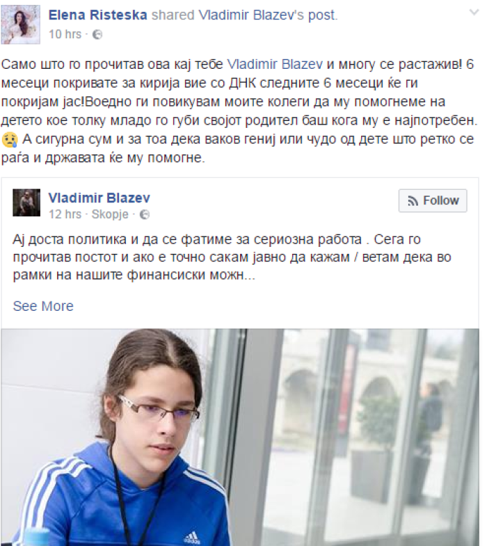Image resolution: width=487 pixels, height=546 pixels.
Task: Click the globe privacy icon beside 10 hrs
Action: point(97,35)
